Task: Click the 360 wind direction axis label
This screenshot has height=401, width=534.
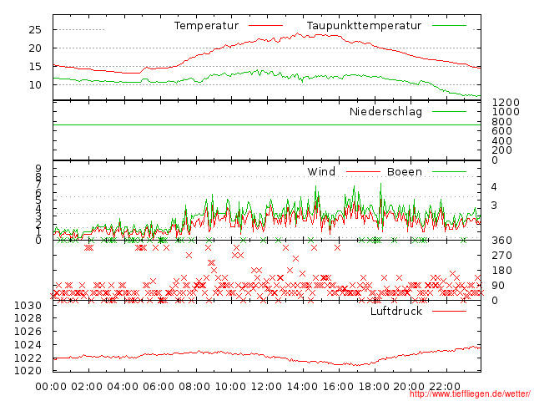Action: tap(502, 241)
